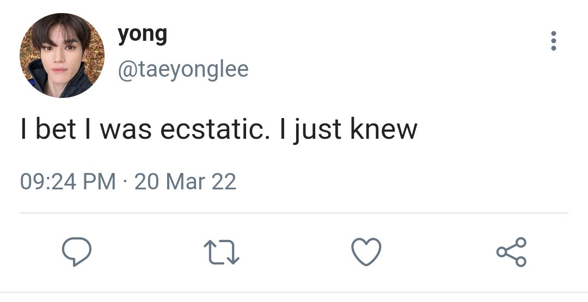Show the tweet's overflow menu with kebab icon
This screenshot has width=588, height=302.
[554, 41]
